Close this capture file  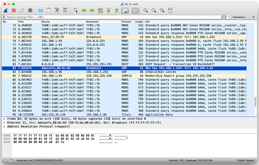click(x=57, y=11)
